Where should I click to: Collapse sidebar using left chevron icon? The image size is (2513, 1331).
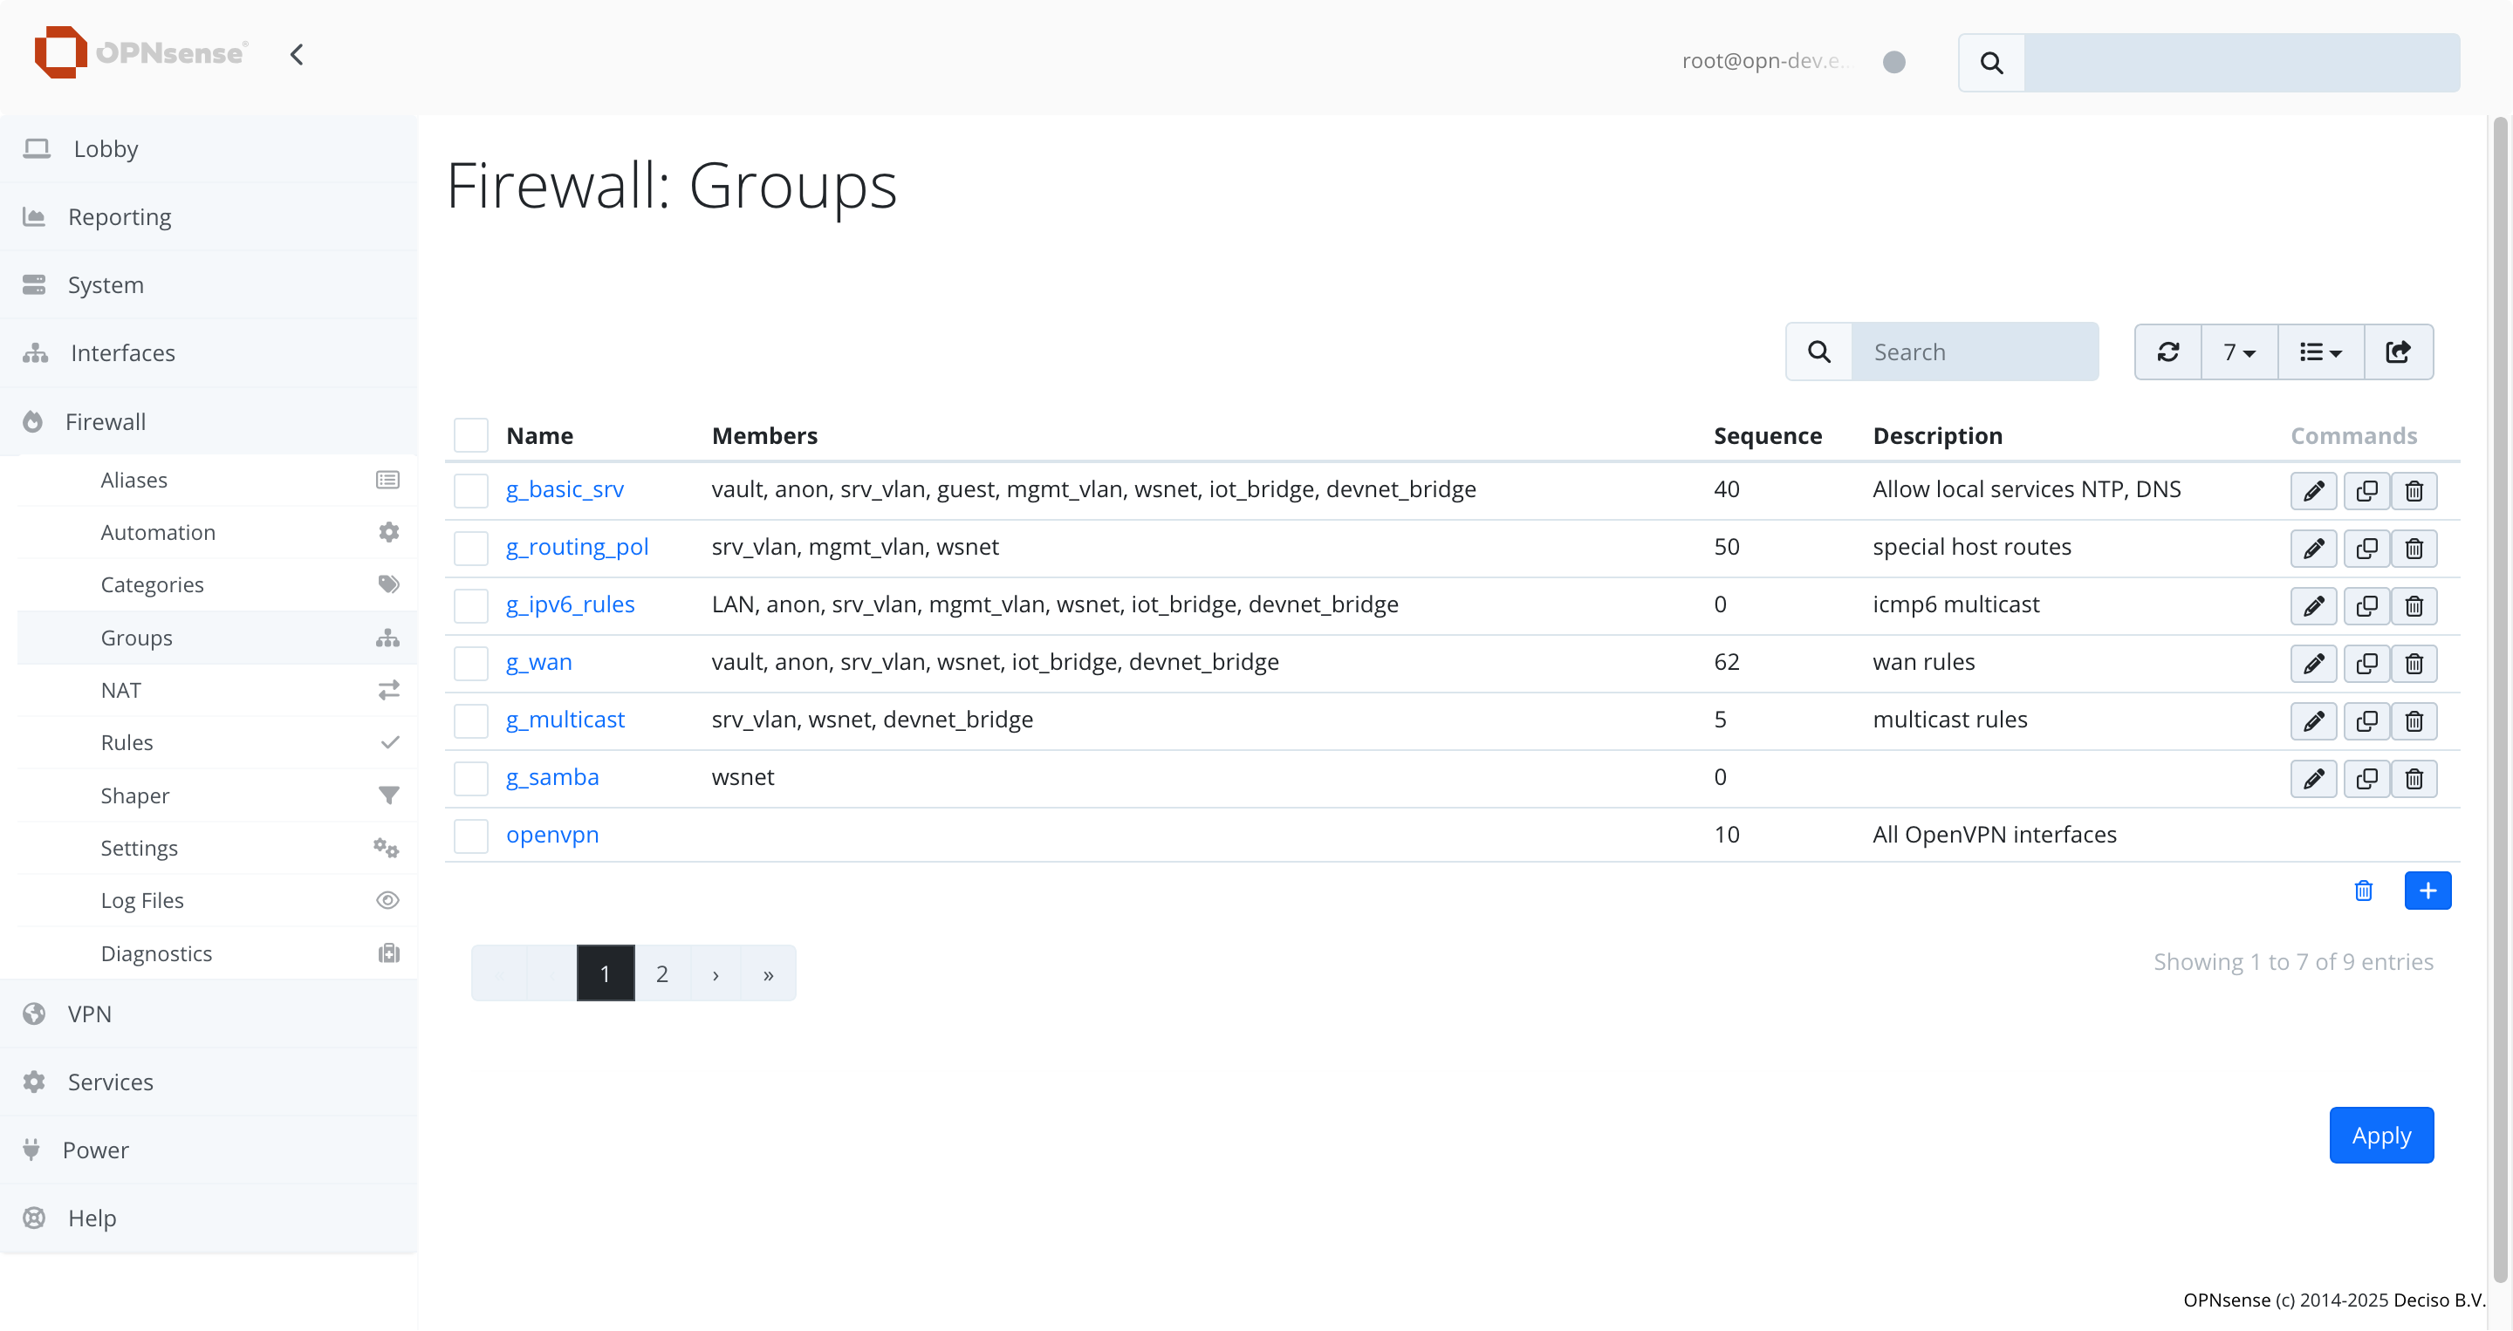[297, 55]
